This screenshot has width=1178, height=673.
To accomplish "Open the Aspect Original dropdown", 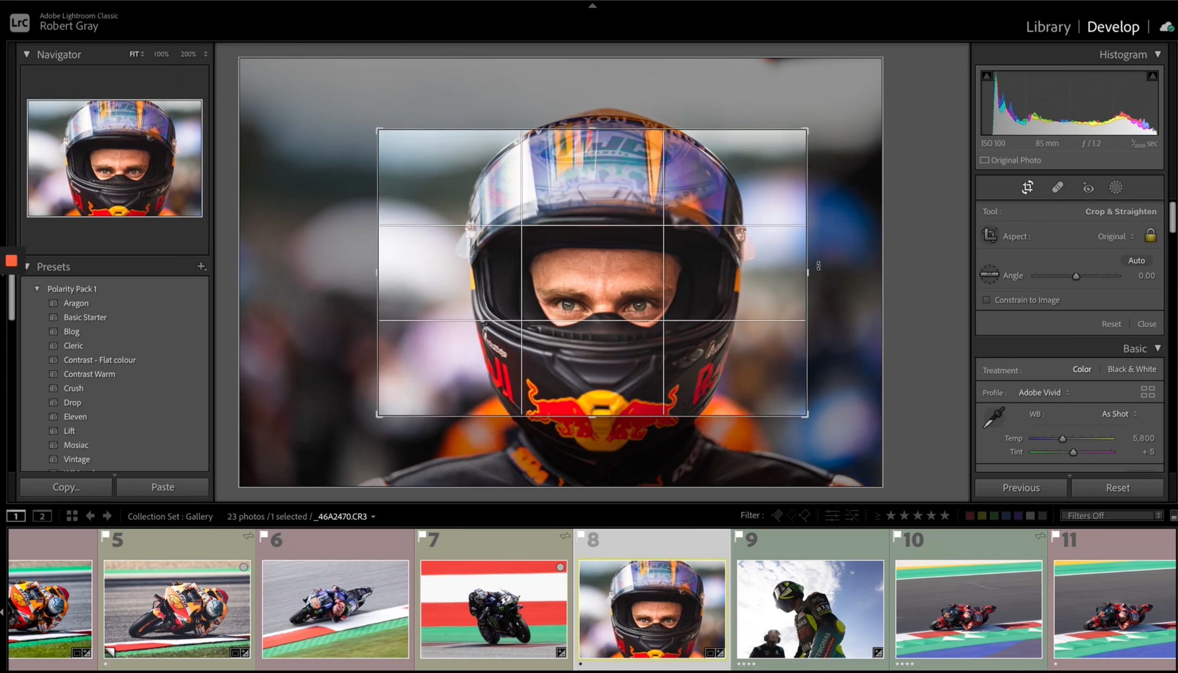I will (1115, 236).
